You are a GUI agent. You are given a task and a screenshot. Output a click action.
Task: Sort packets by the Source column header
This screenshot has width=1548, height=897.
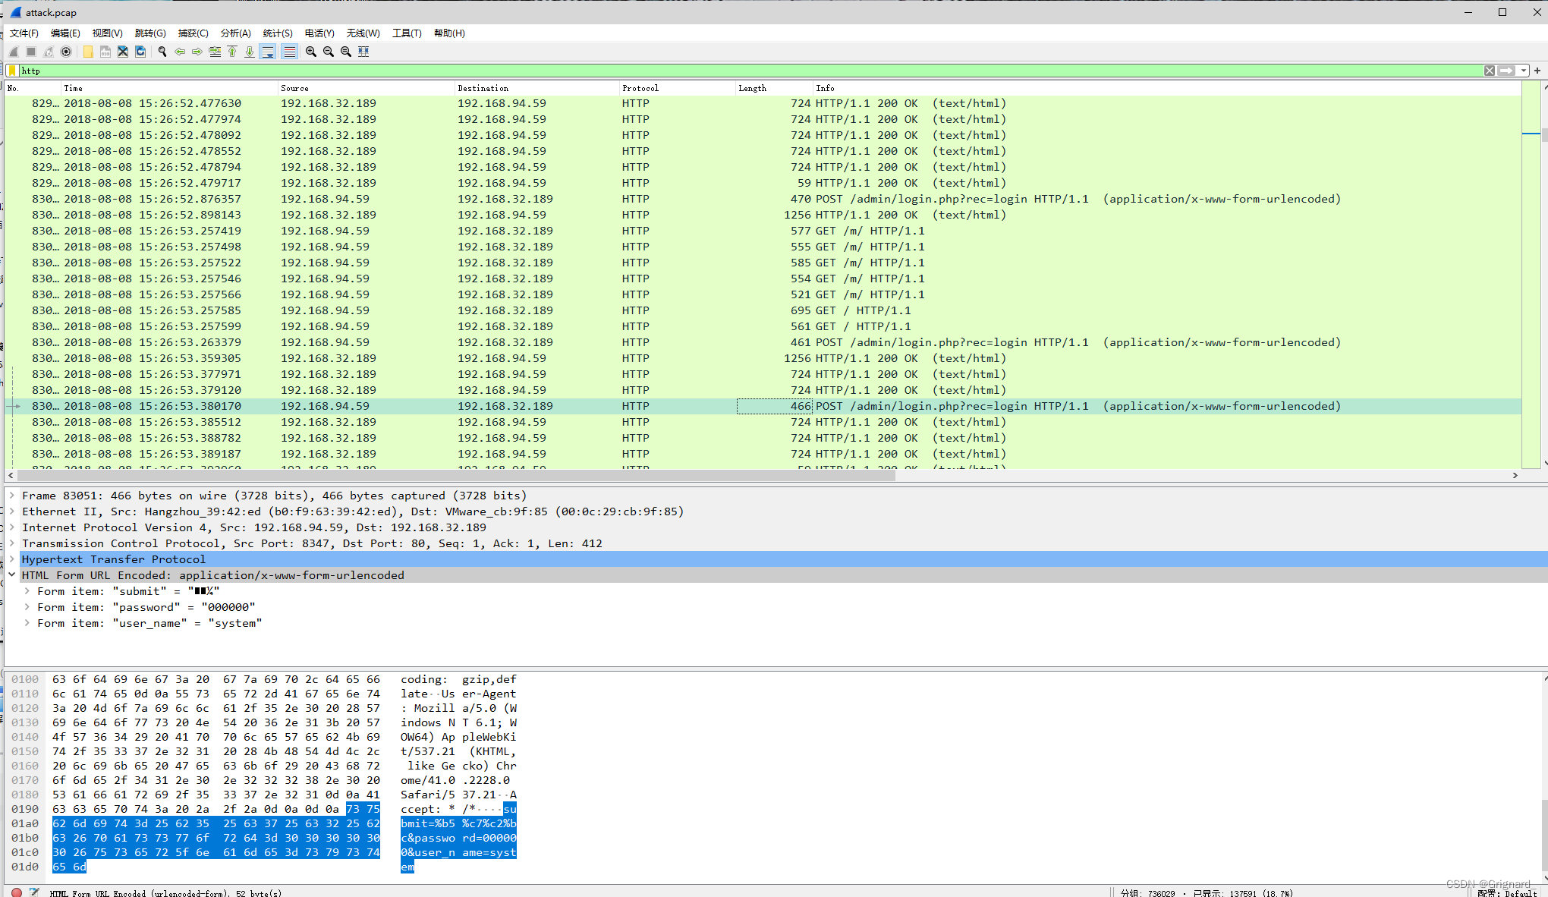pyautogui.click(x=366, y=88)
